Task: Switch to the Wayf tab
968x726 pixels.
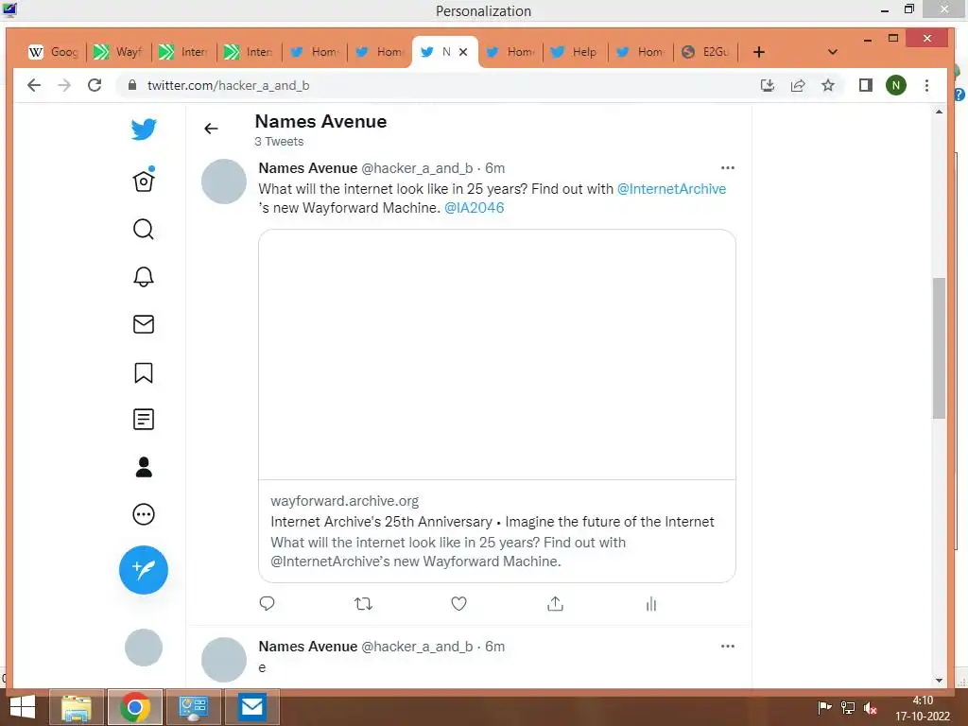Action: (x=118, y=52)
